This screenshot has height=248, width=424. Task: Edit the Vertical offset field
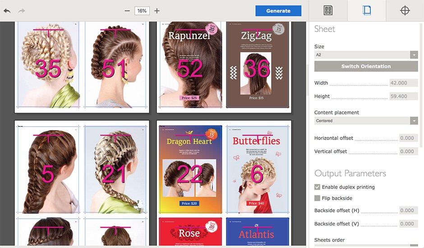408,151
